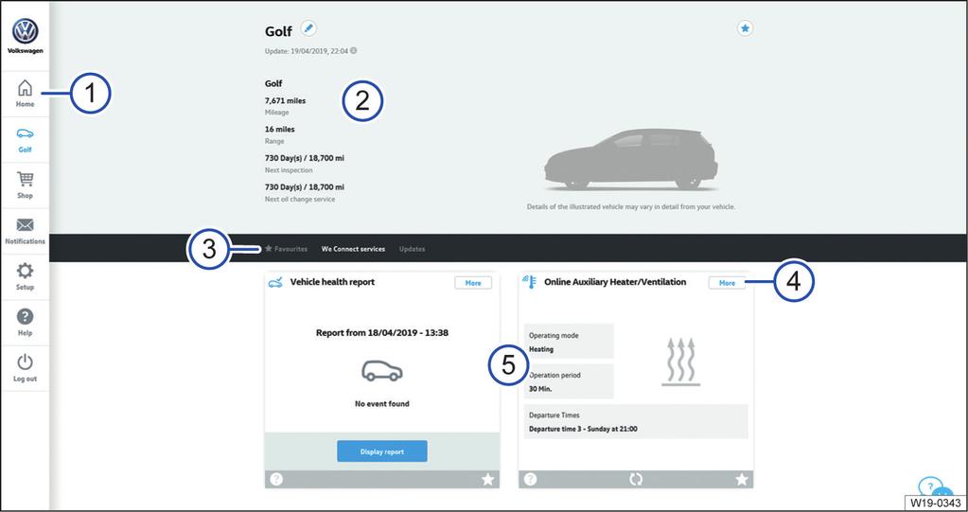Image resolution: width=968 pixels, height=512 pixels.
Task: Click the Next inspection value
Action: pos(305,158)
